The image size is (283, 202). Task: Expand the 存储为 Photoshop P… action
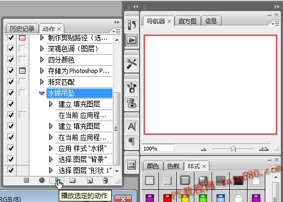[x=42, y=71]
